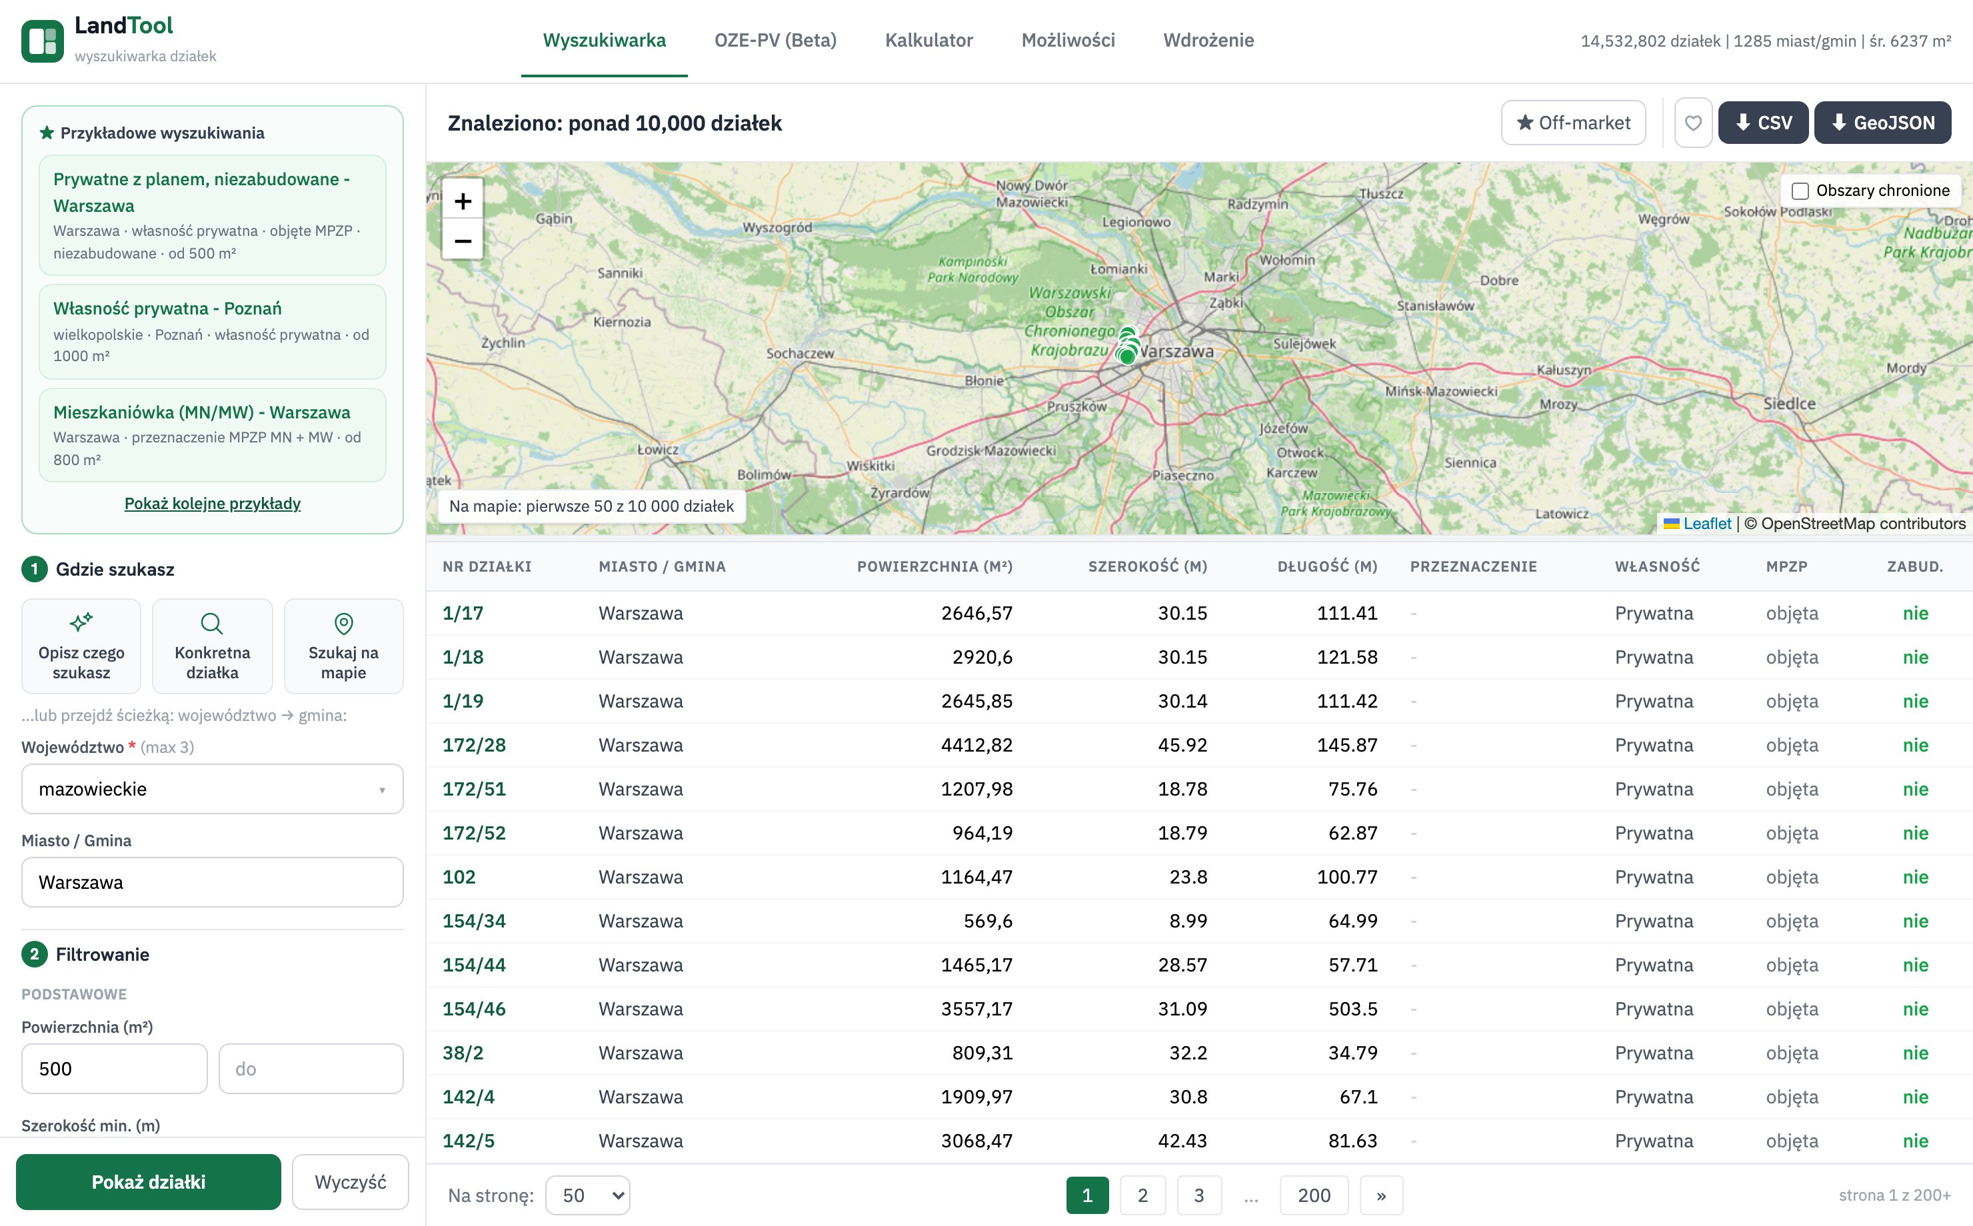Open parcel 172/52
The width and height of the screenshot is (1973, 1226).
tap(475, 833)
